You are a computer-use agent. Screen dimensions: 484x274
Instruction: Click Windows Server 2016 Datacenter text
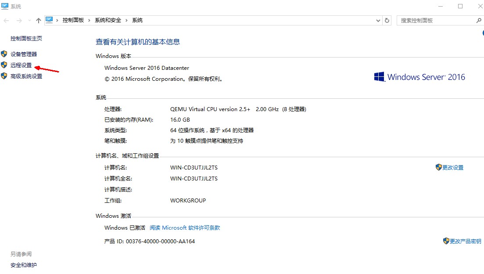[x=147, y=68]
